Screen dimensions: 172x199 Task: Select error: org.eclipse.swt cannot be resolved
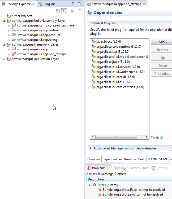point(133,194)
